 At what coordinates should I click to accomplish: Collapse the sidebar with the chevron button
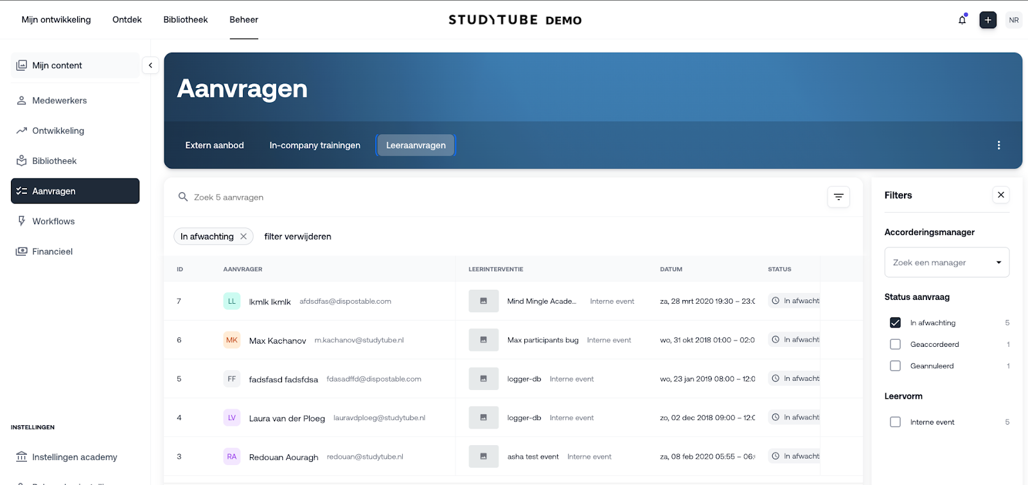pos(150,66)
